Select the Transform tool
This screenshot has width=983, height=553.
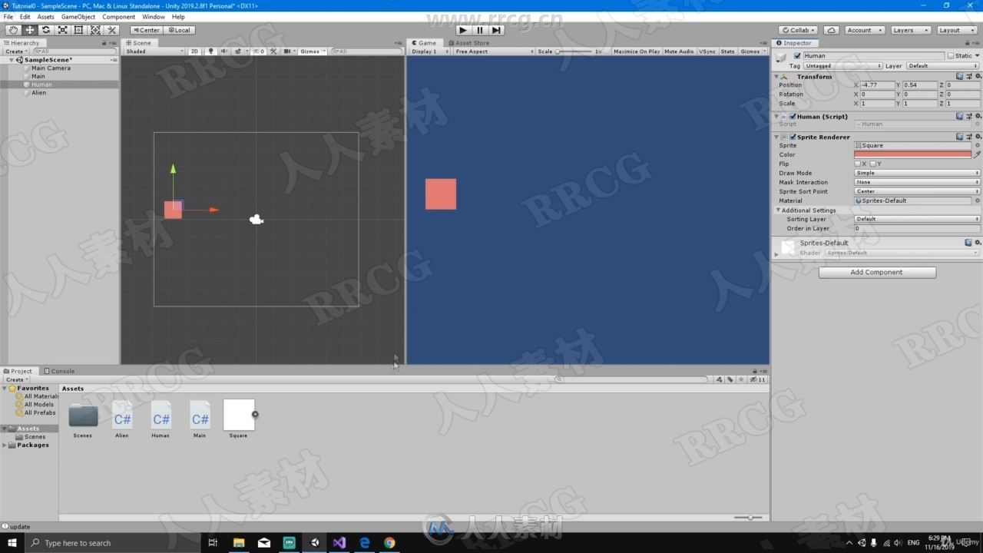[95, 30]
